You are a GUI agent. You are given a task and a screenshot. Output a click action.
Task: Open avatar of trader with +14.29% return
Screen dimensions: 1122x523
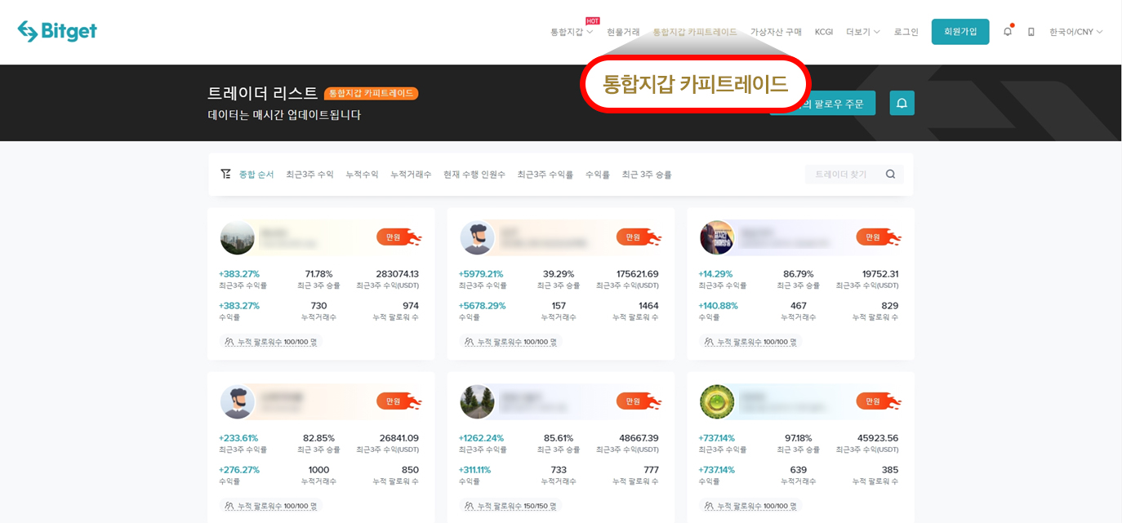point(717,237)
